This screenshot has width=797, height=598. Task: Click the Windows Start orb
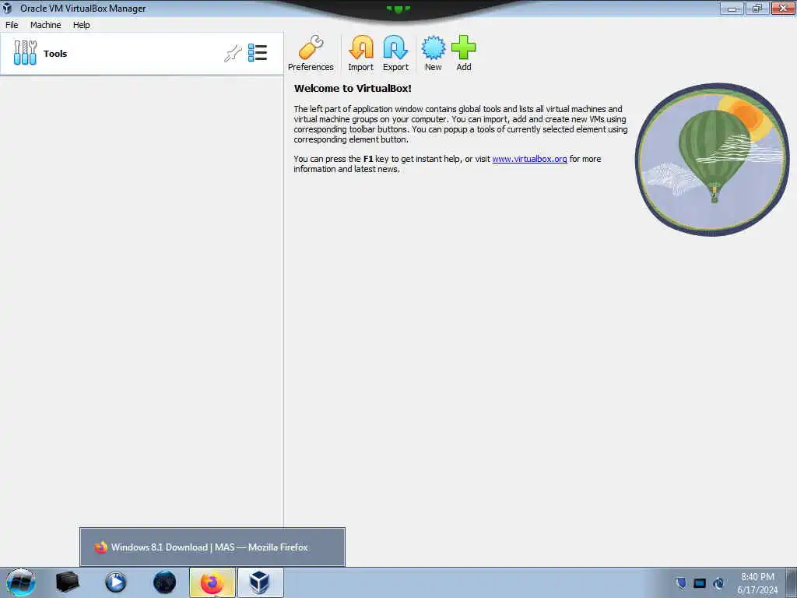[x=21, y=582]
